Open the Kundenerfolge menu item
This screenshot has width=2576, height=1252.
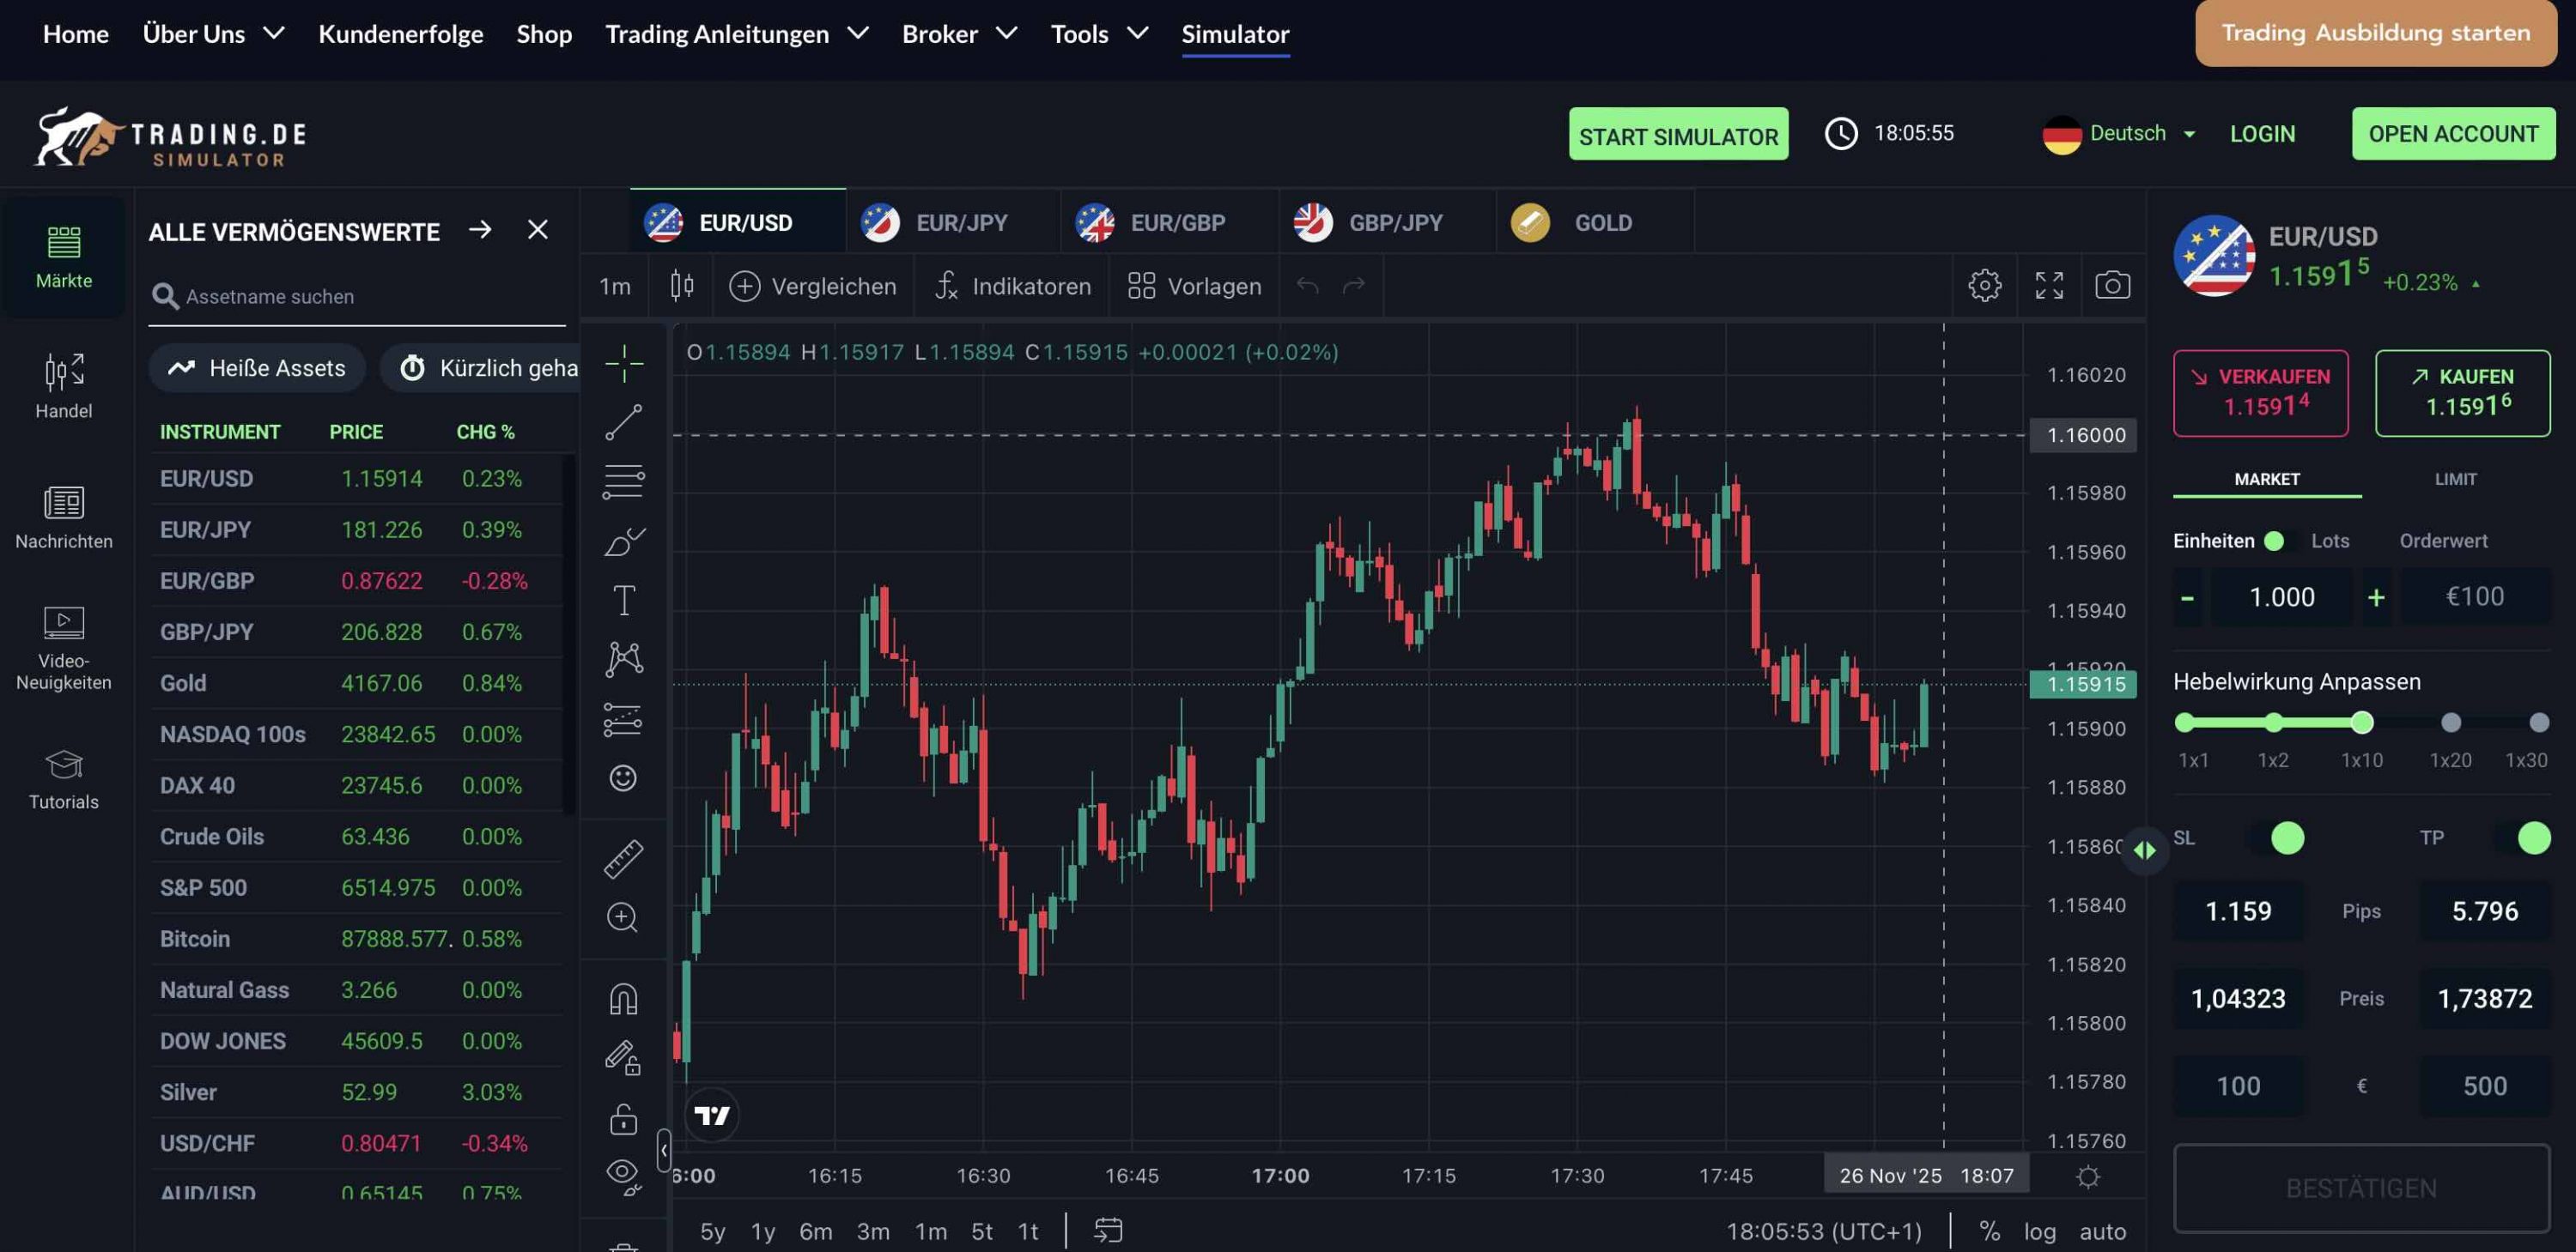coord(400,34)
